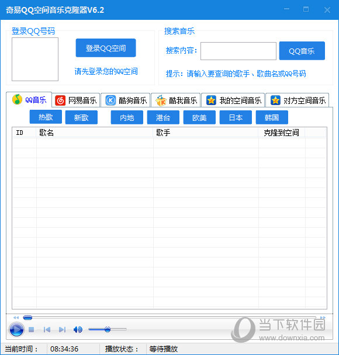Click the 当前时间 status label

21,349
